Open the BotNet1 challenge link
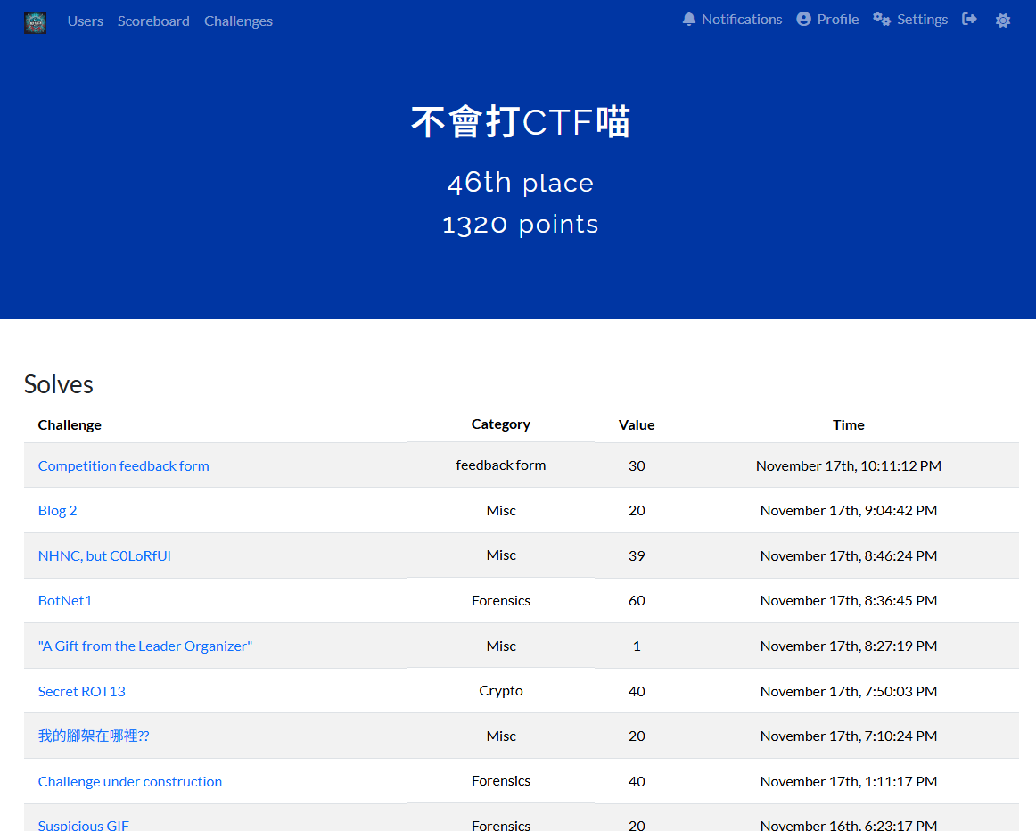 [65, 600]
